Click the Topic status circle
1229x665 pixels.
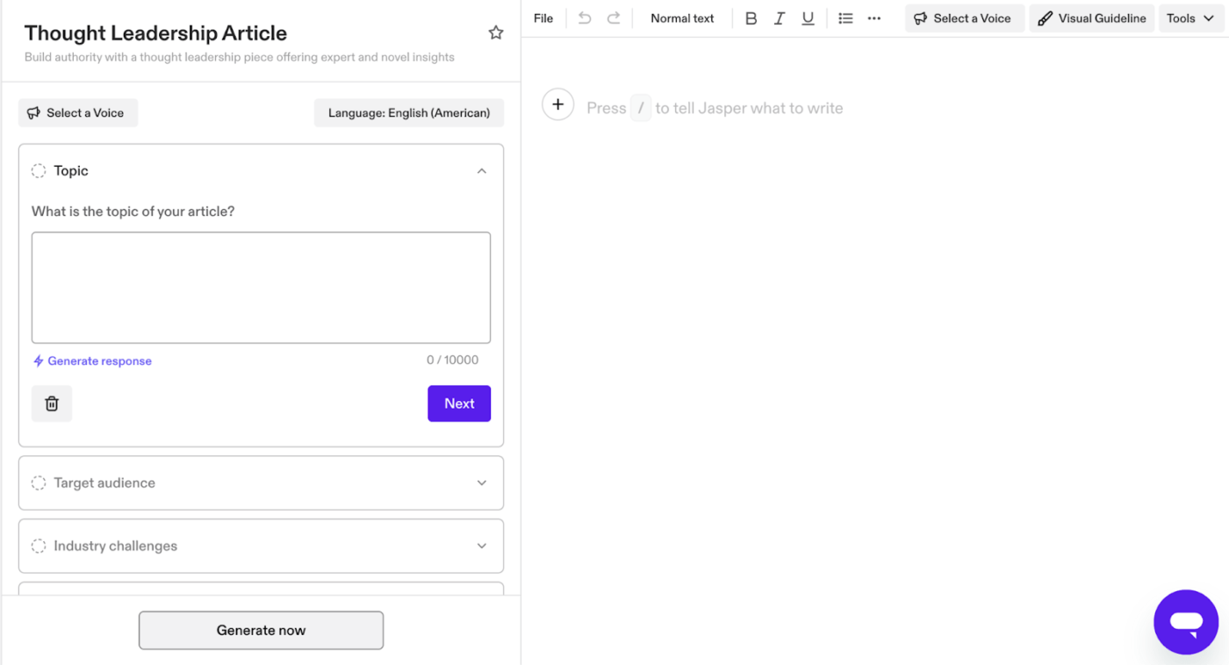(x=39, y=171)
